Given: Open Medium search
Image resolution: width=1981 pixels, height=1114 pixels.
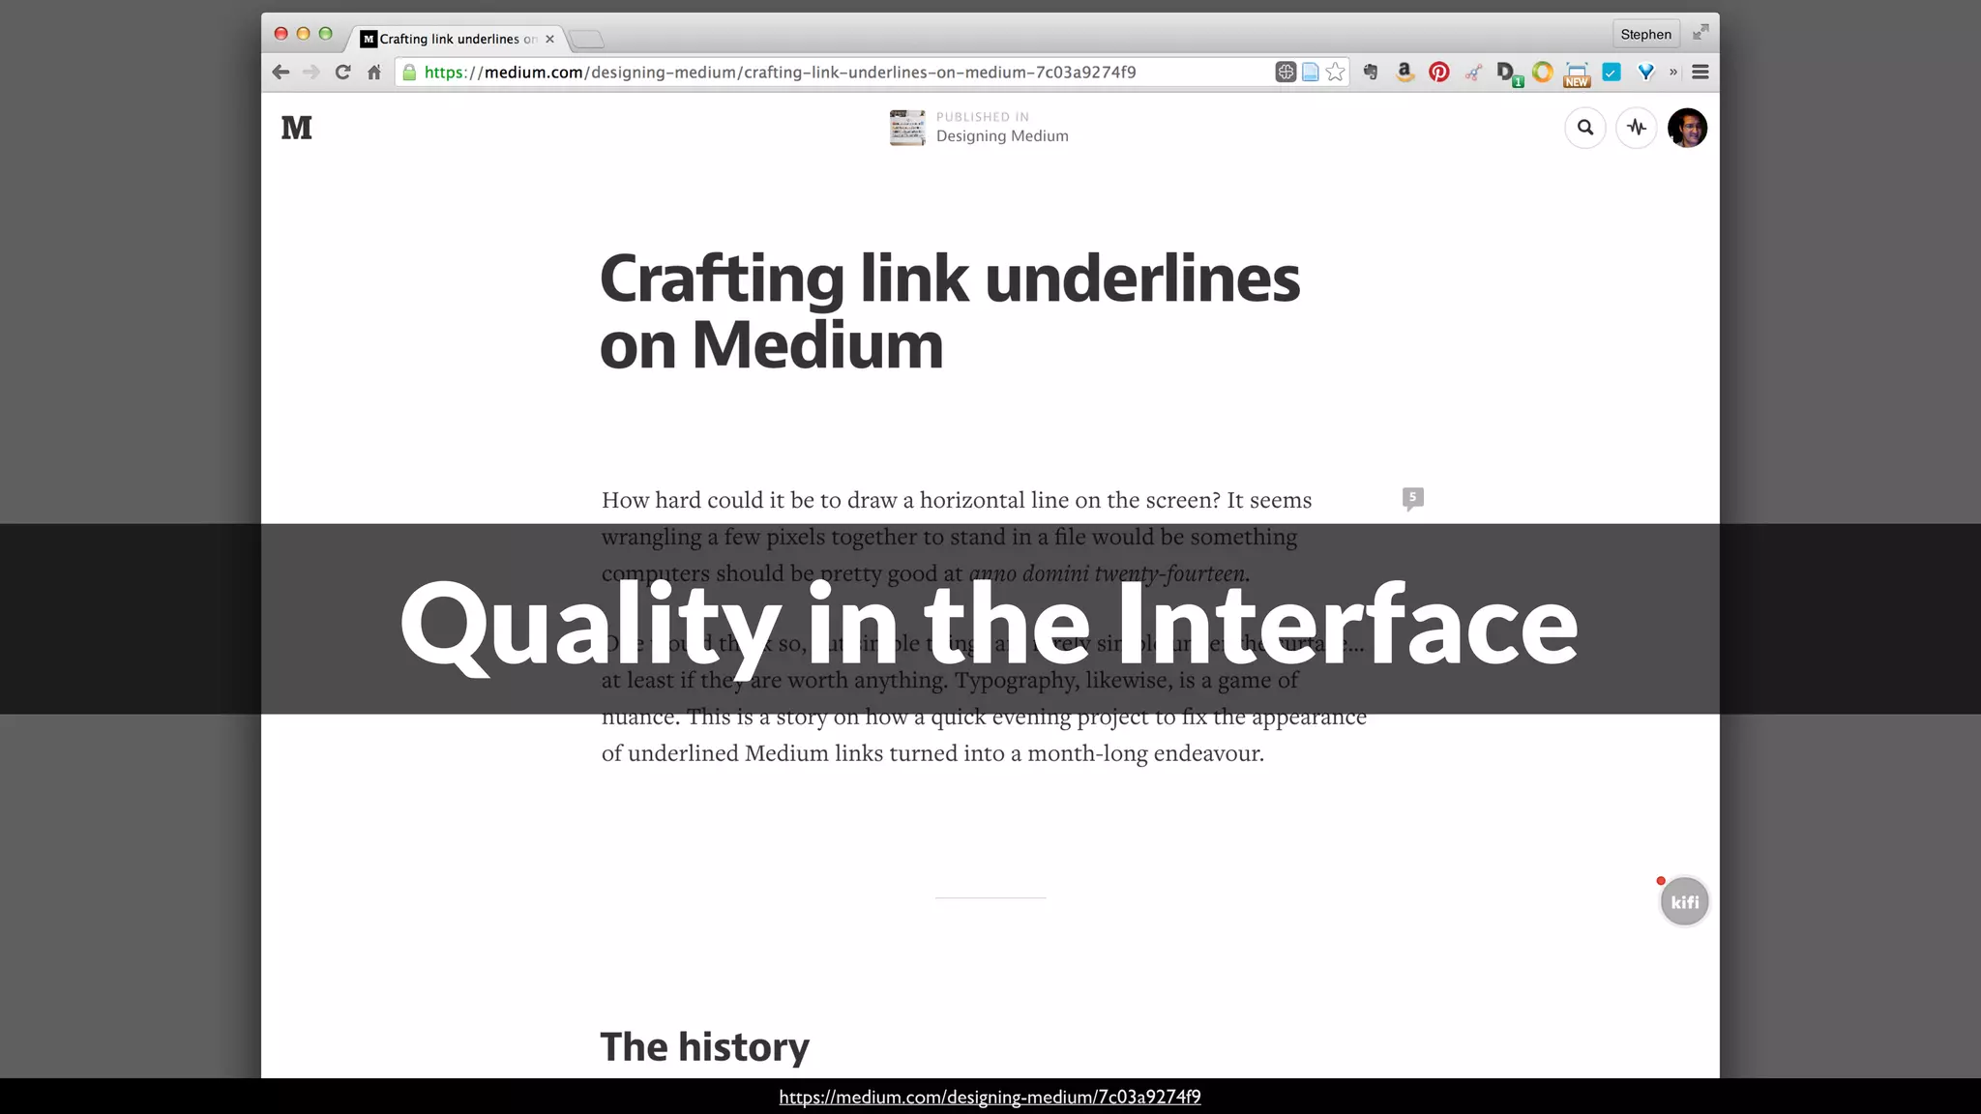Looking at the screenshot, I should click(x=1585, y=128).
